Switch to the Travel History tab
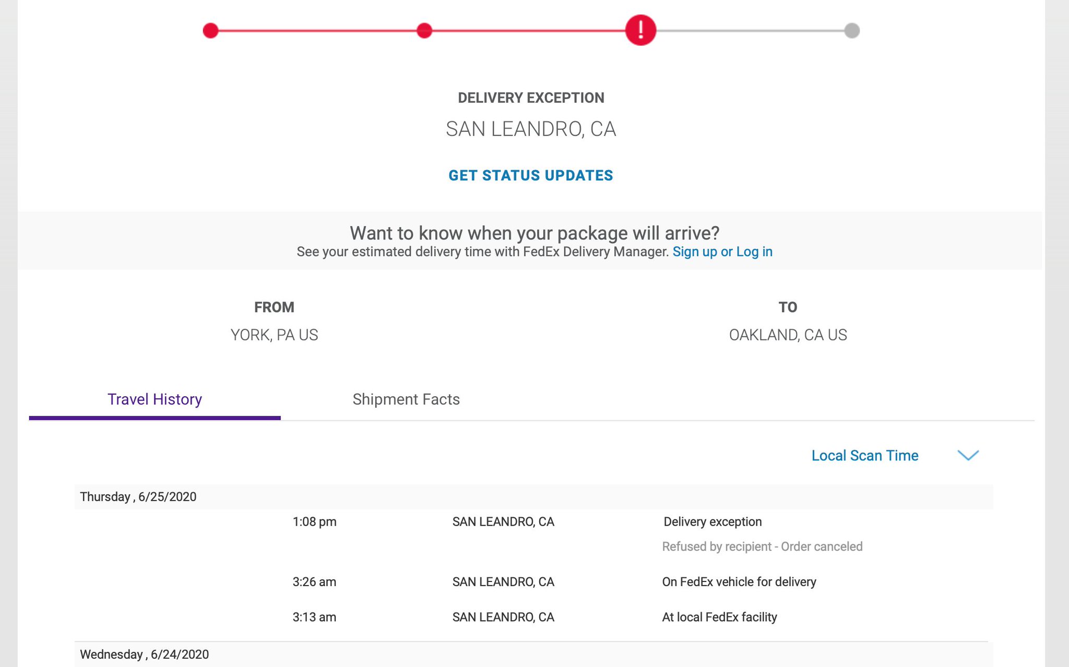Image resolution: width=1069 pixels, height=667 pixels. (x=155, y=399)
